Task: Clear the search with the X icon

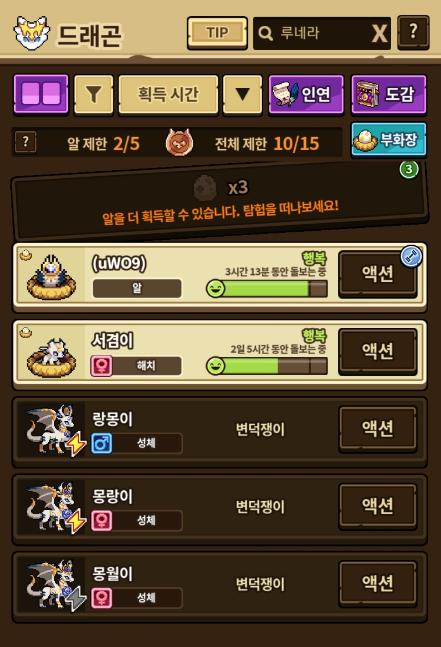Action: tap(379, 33)
